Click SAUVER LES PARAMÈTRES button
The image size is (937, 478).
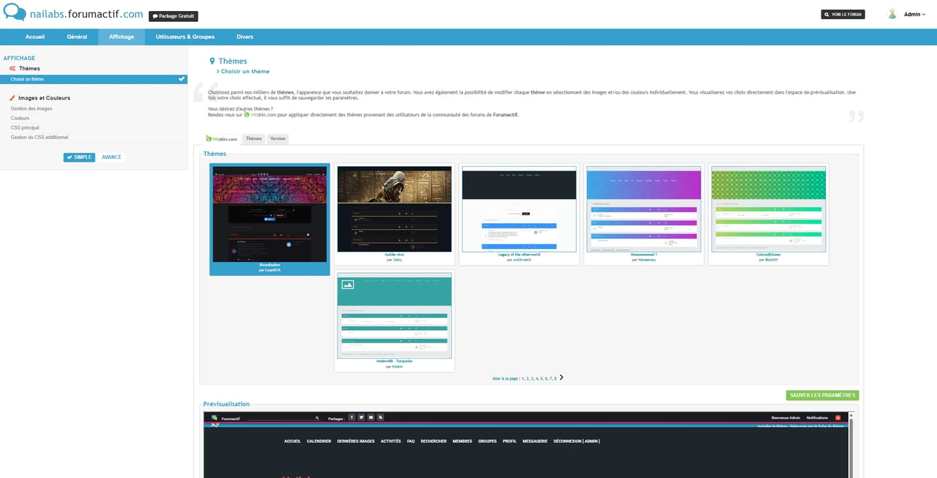[822, 395]
